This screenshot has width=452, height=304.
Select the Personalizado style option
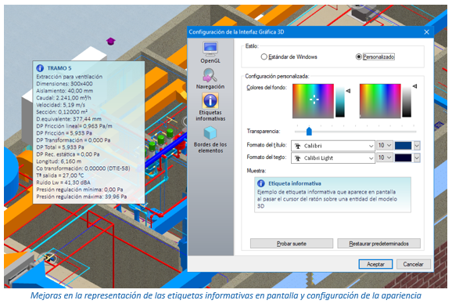pos(359,57)
